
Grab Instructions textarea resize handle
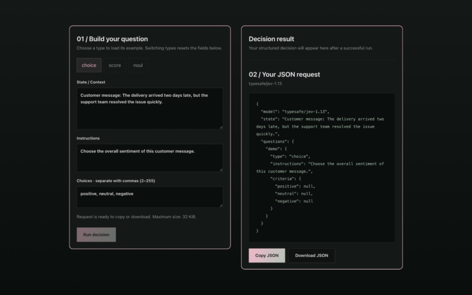pos(221,169)
